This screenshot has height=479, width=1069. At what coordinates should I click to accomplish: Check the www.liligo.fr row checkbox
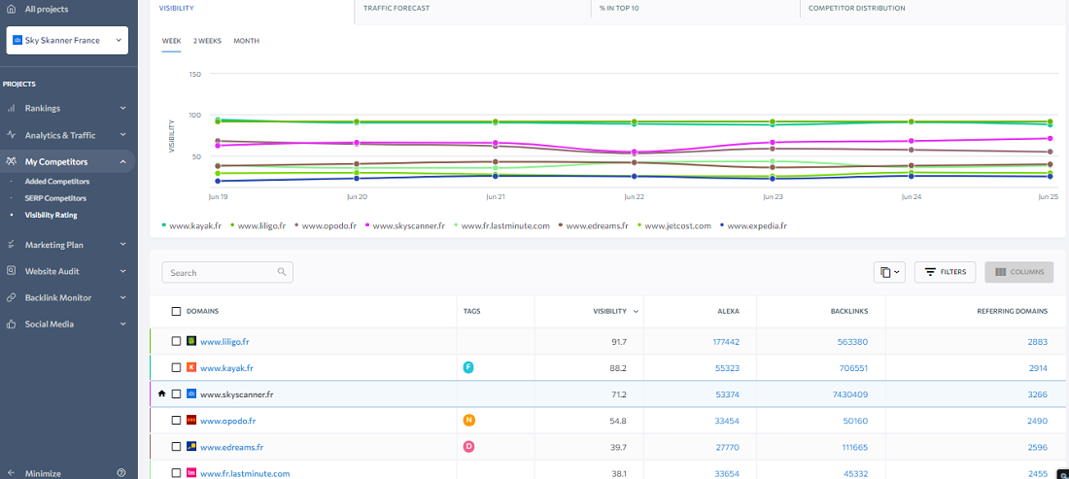pos(176,341)
